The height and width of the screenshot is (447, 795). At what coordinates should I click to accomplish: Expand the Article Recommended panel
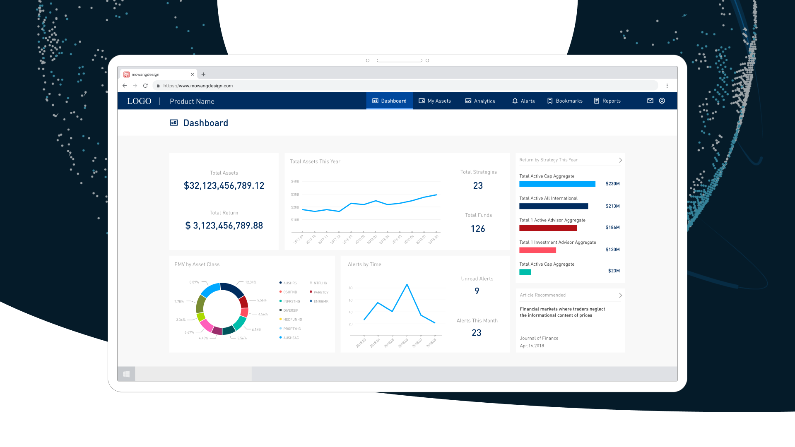coord(620,296)
